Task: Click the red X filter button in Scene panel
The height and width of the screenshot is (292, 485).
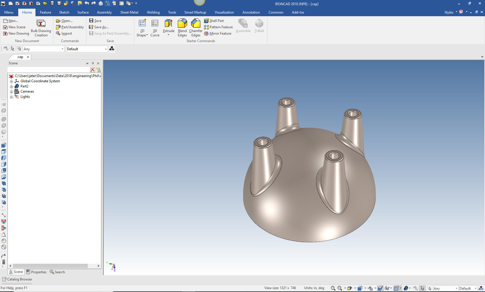Action: (92, 70)
